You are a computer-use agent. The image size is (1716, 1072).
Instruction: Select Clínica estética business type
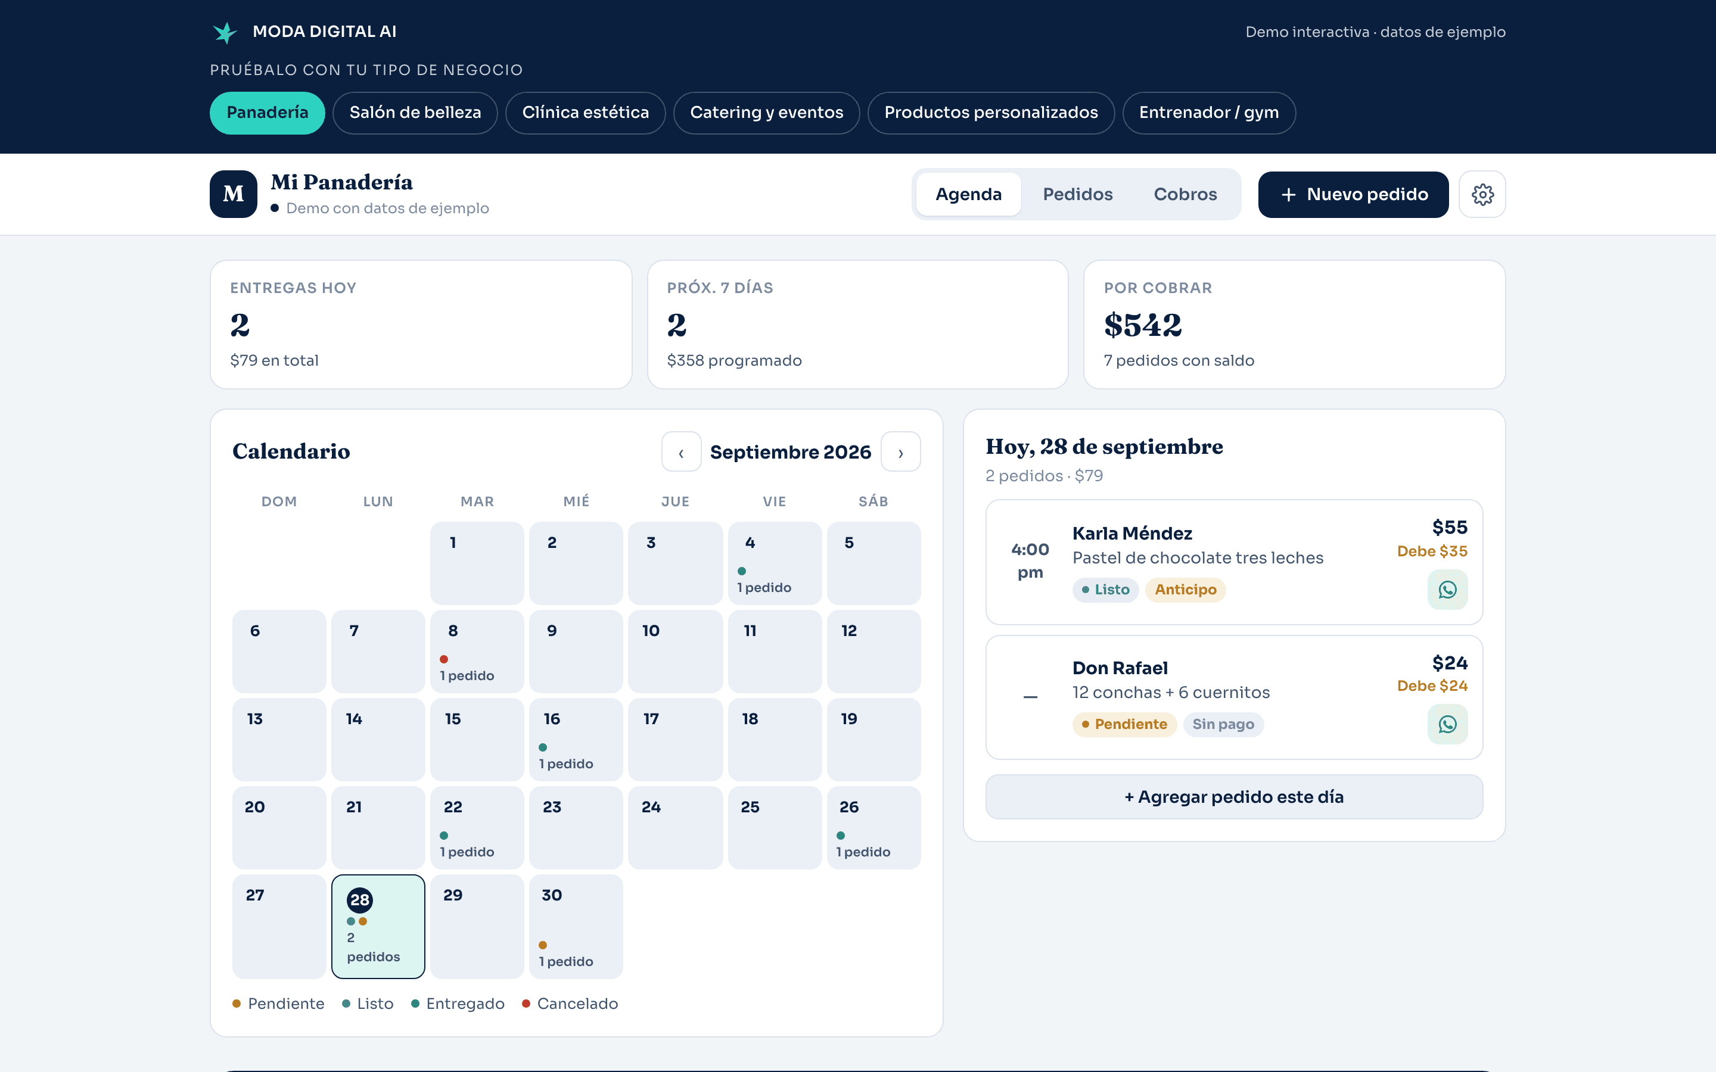coord(585,113)
